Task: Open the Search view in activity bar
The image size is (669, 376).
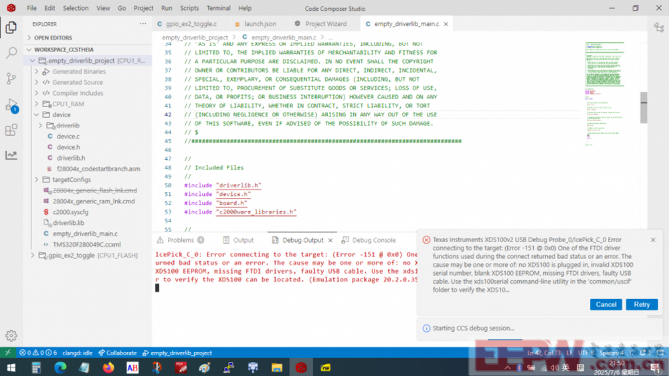Action: pyautogui.click(x=11, y=52)
